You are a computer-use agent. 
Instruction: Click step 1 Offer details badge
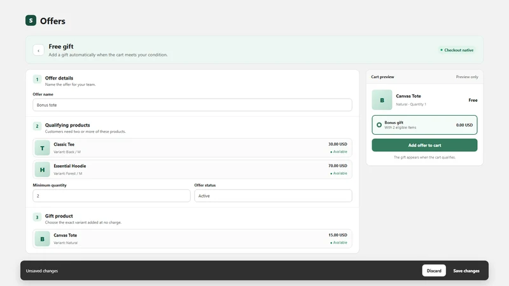37,79
